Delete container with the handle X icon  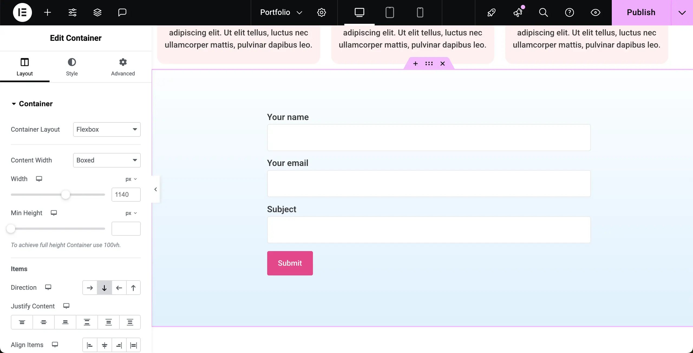click(x=443, y=64)
